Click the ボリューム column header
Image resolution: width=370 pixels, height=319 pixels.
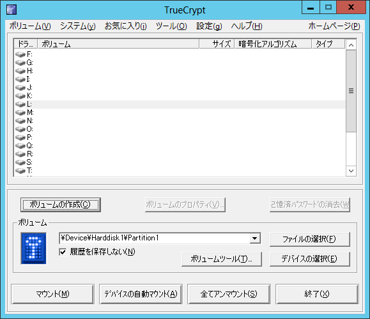118,44
